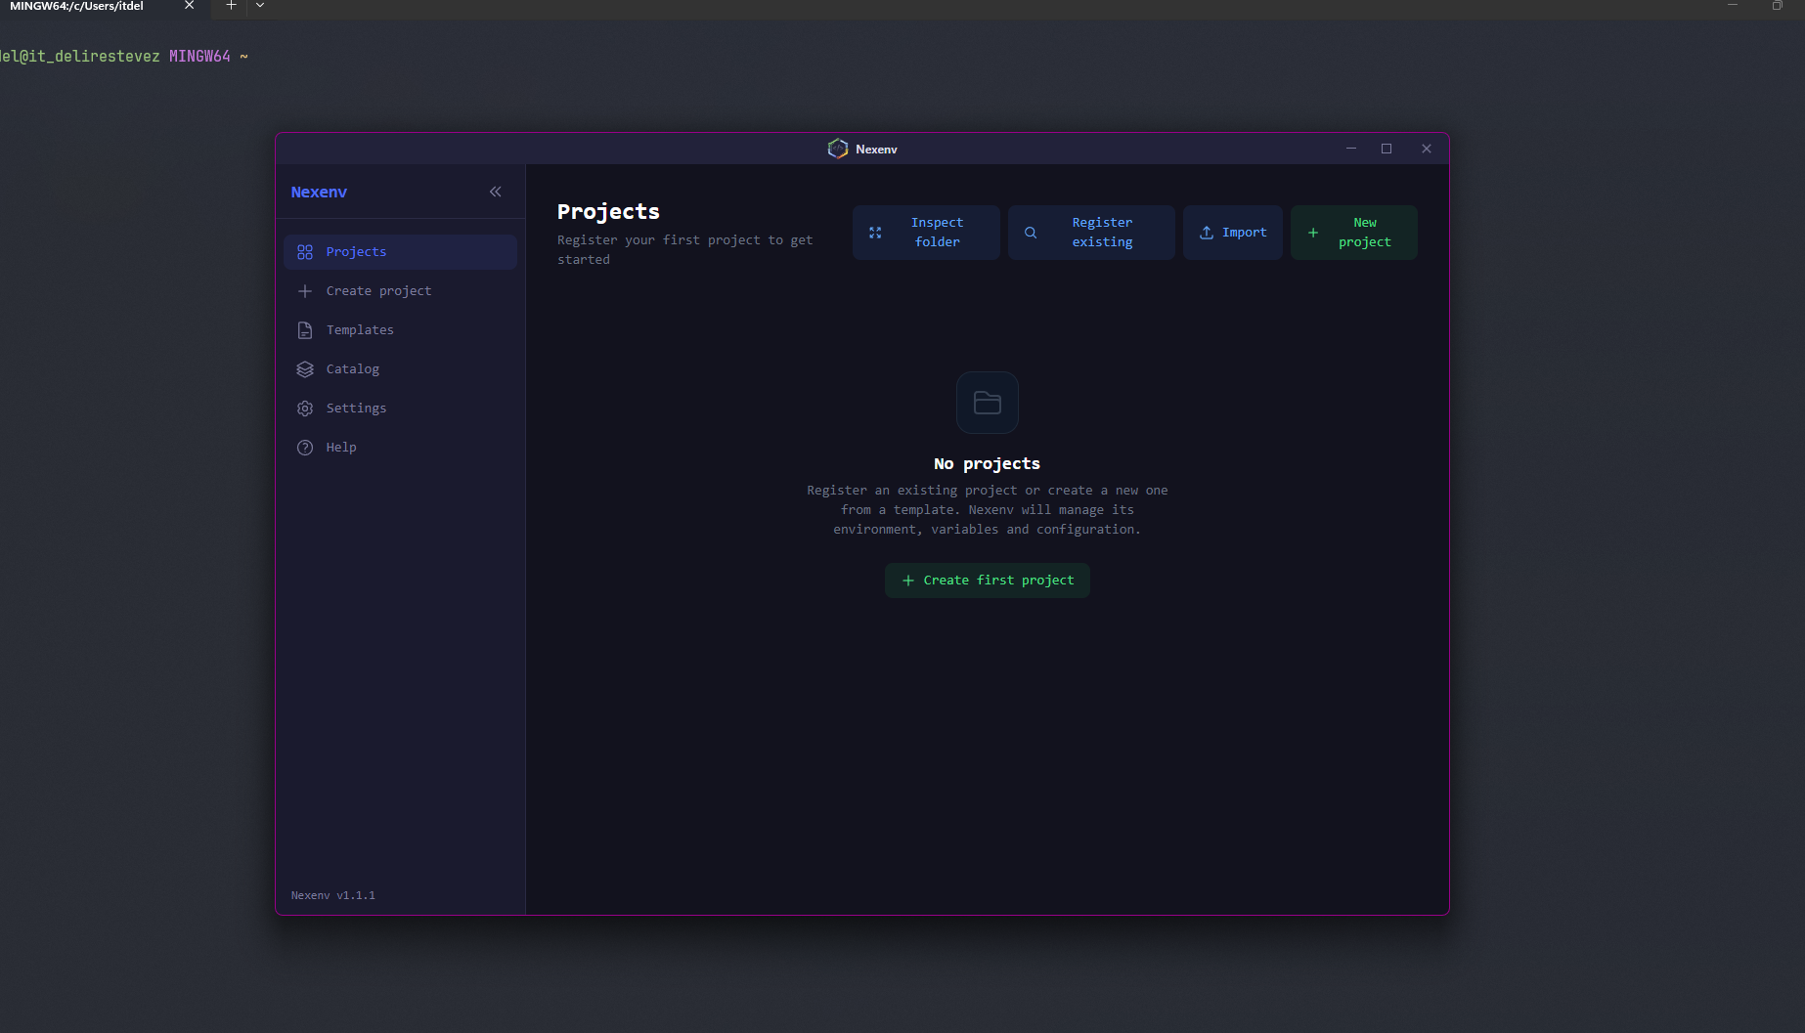1805x1033 pixels.
Task: Open Help in the sidebar
Action: coord(400,448)
